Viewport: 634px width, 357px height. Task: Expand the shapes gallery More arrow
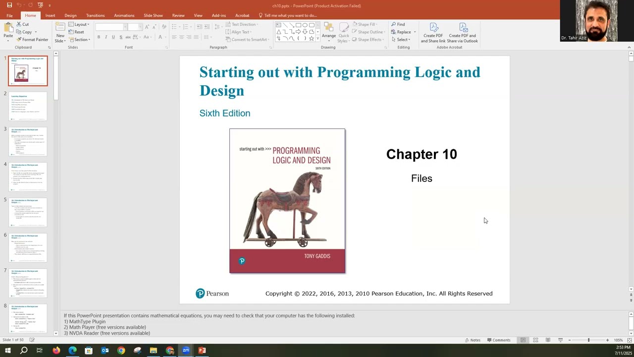pos(318,39)
